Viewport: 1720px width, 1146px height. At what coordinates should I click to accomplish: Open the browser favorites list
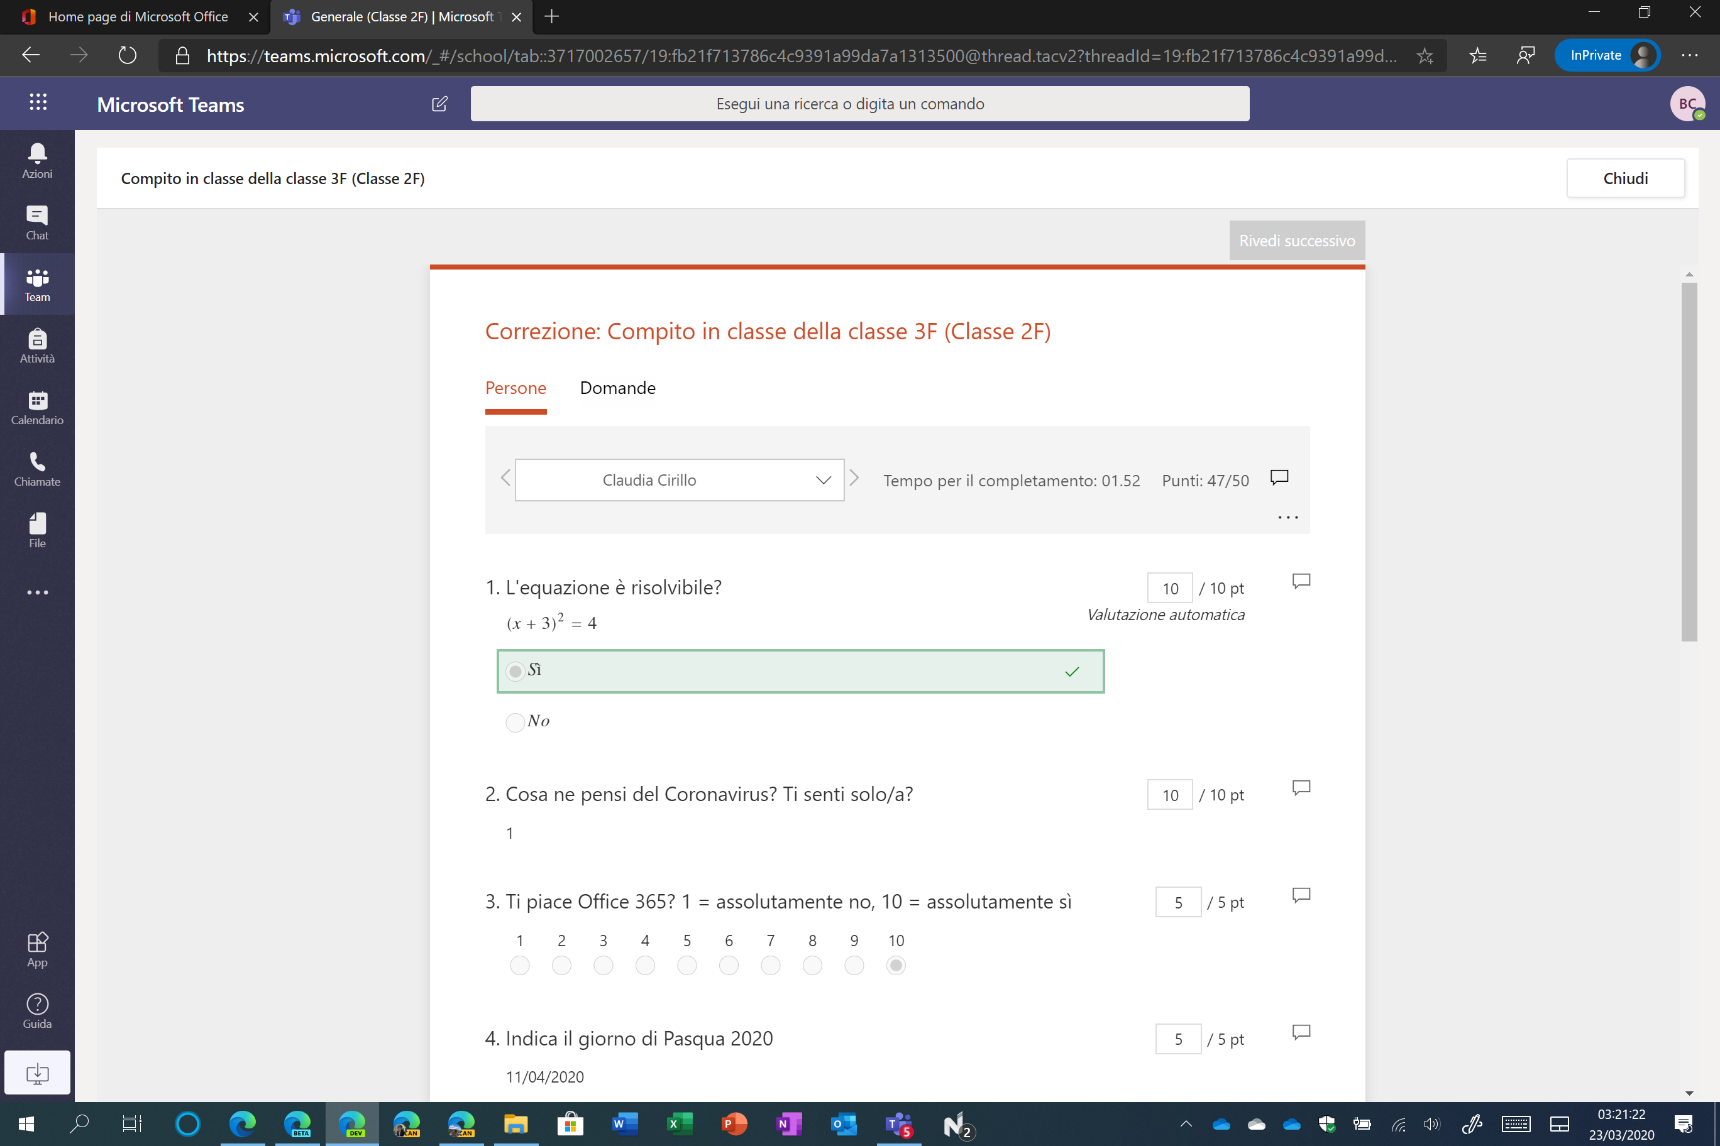pyautogui.click(x=1478, y=55)
